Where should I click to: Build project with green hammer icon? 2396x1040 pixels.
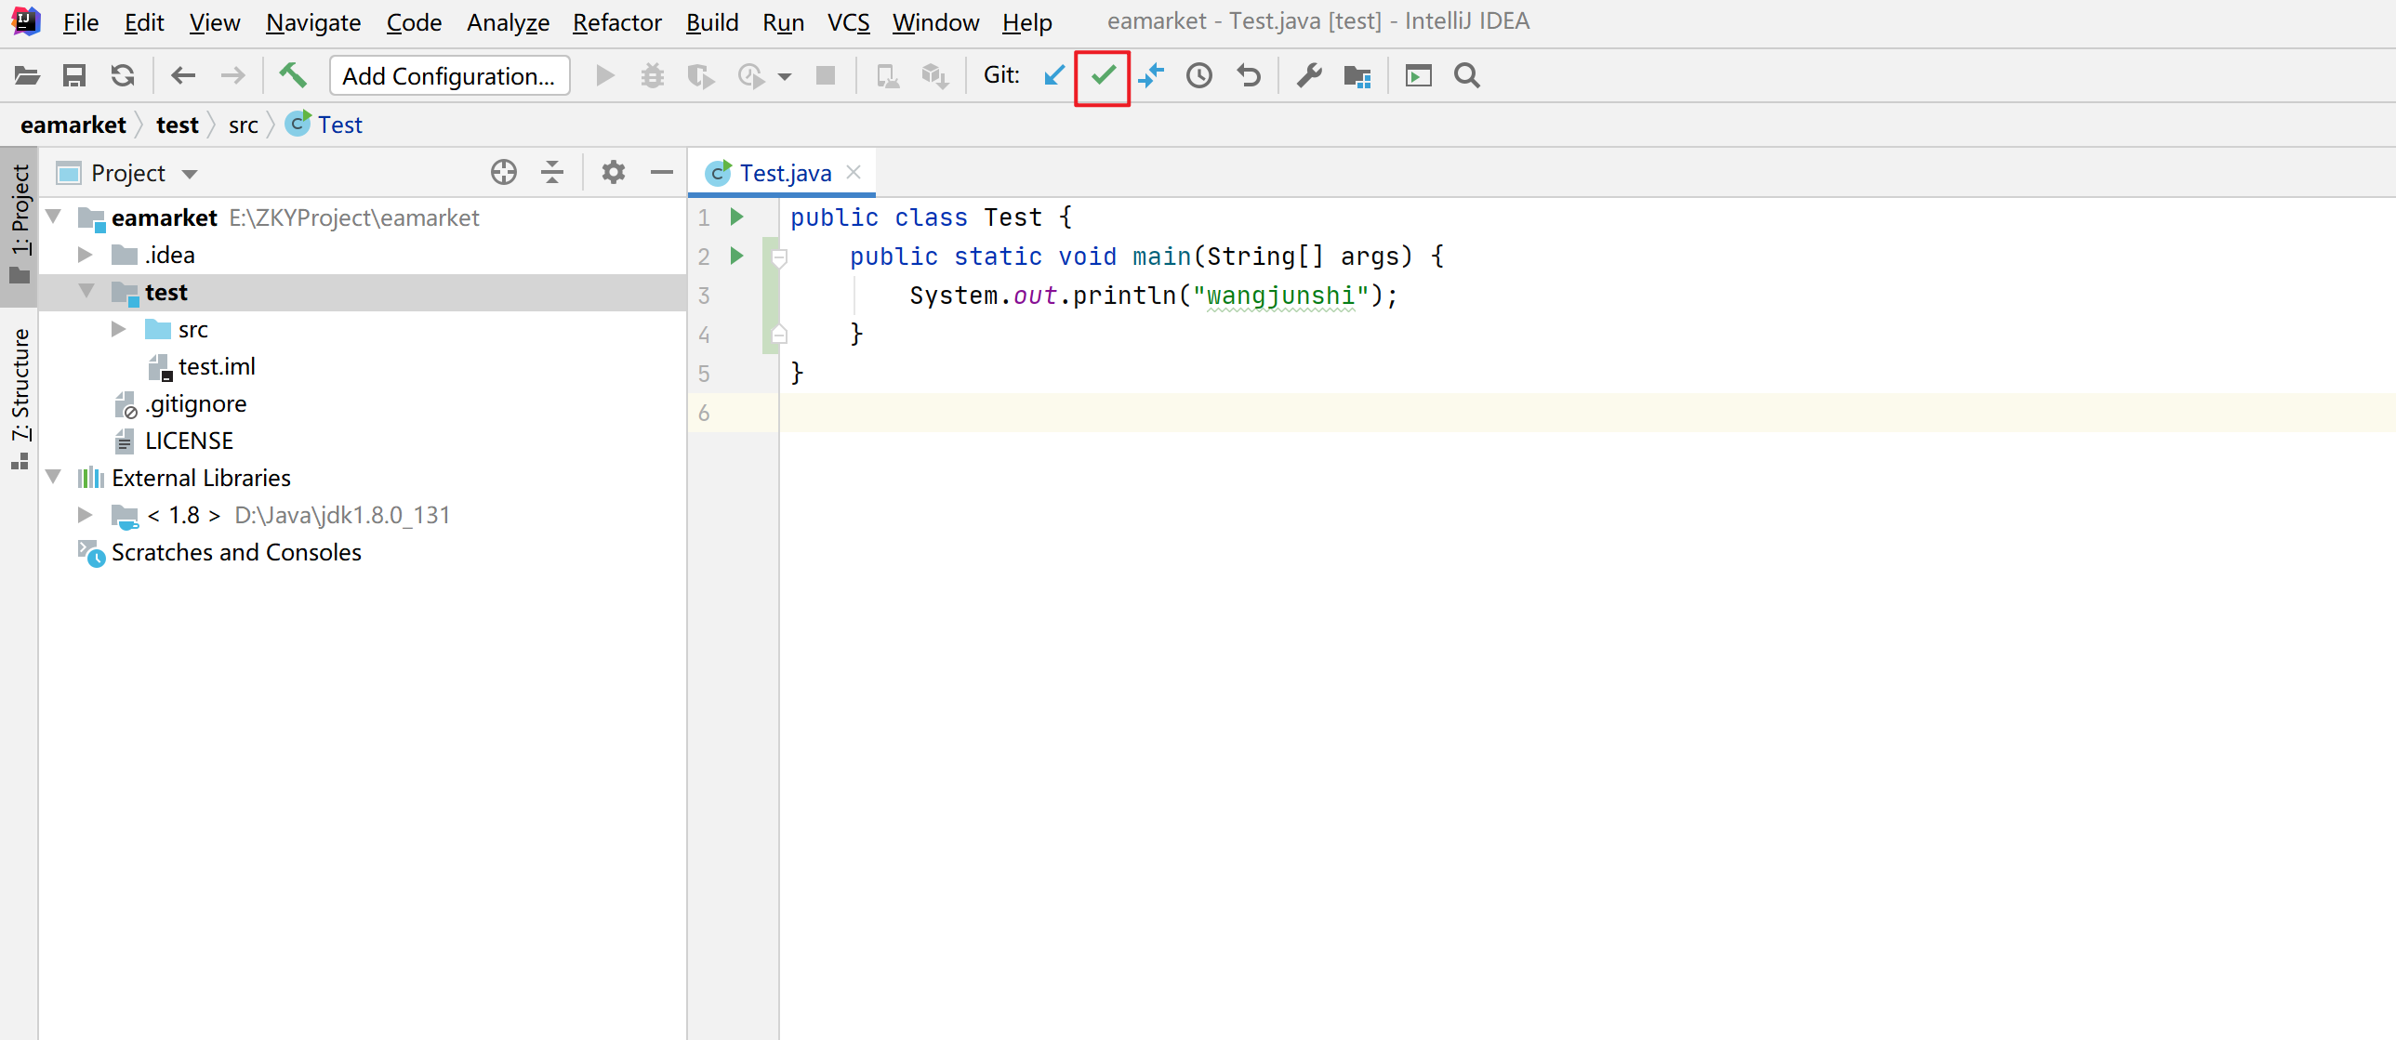point(293,75)
